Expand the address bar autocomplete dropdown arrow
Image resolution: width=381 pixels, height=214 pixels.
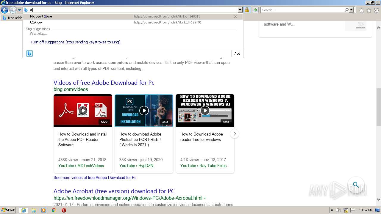(240, 10)
